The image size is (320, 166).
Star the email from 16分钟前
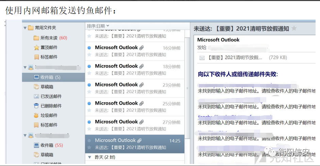click(89, 55)
